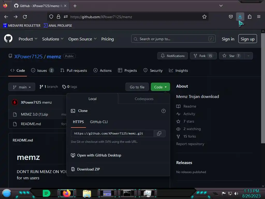The height and width of the screenshot is (199, 265).
Task: Choose the HTTPS clone option
Action: tap(78, 122)
